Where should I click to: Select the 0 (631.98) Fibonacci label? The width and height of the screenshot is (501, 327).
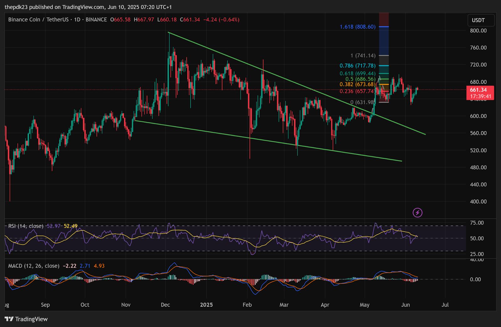(x=362, y=102)
